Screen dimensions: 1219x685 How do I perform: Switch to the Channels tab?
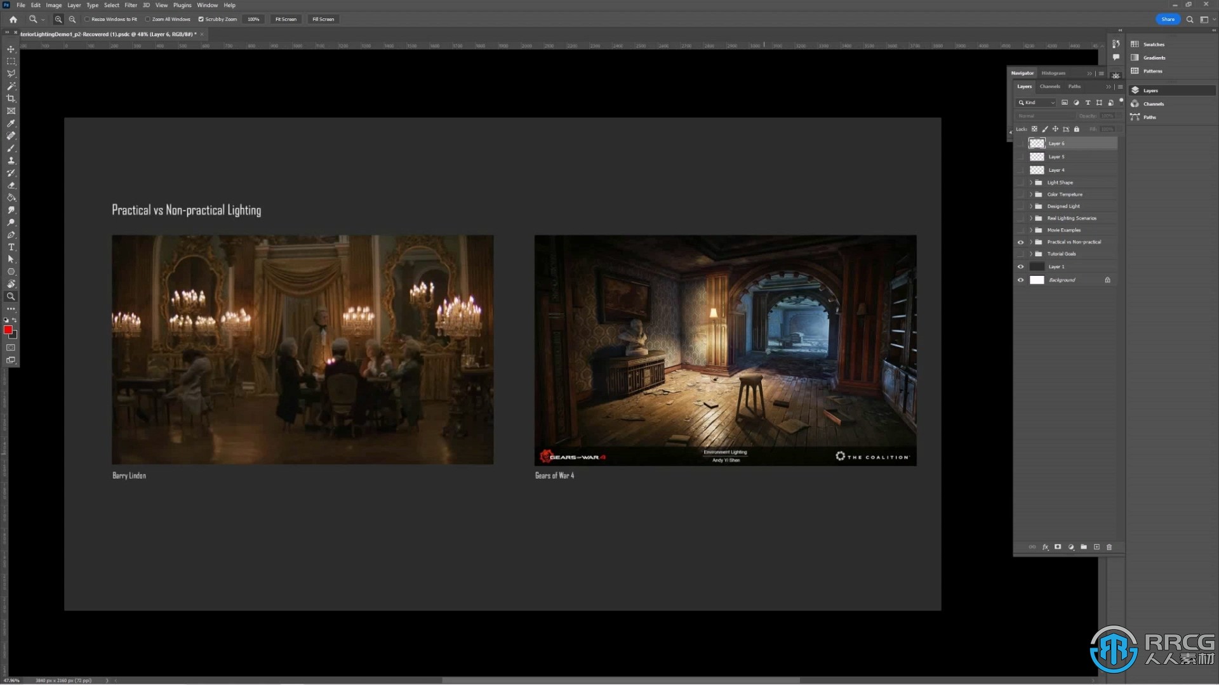1049,86
